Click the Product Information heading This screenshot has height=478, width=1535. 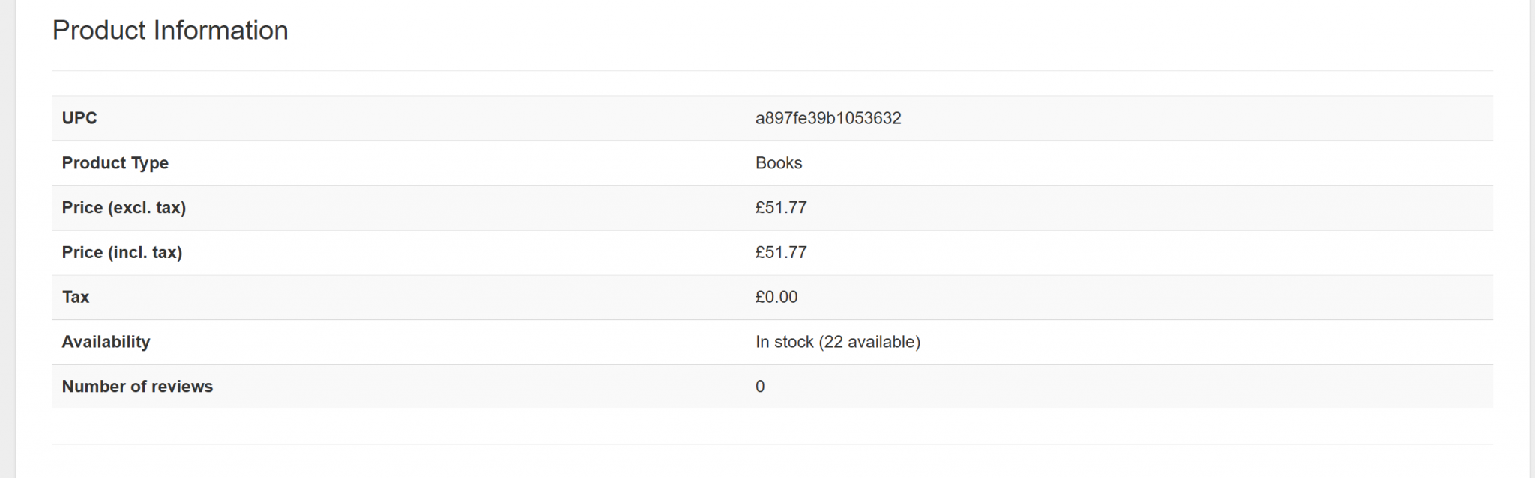click(x=170, y=31)
